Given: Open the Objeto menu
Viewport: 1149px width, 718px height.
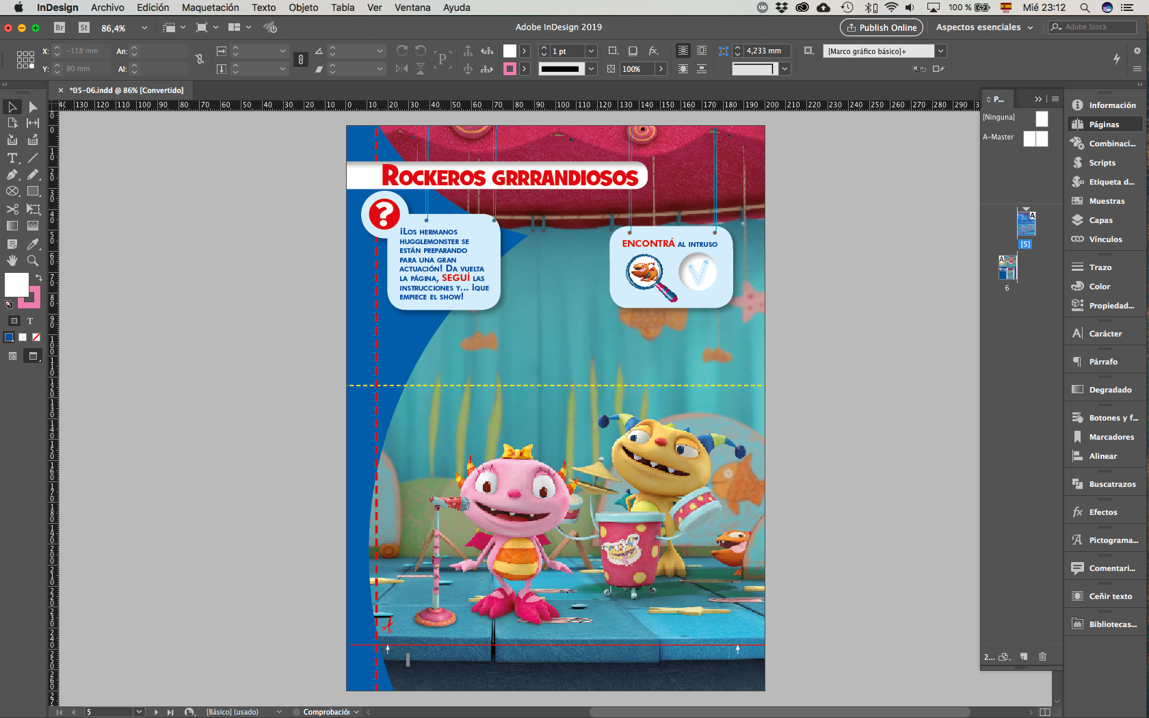Looking at the screenshot, I should click(x=304, y=8).
